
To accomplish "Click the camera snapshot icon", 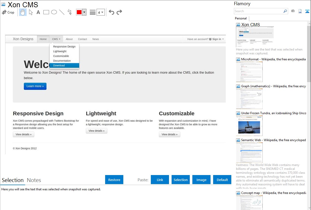I will [x=293, y=11].
